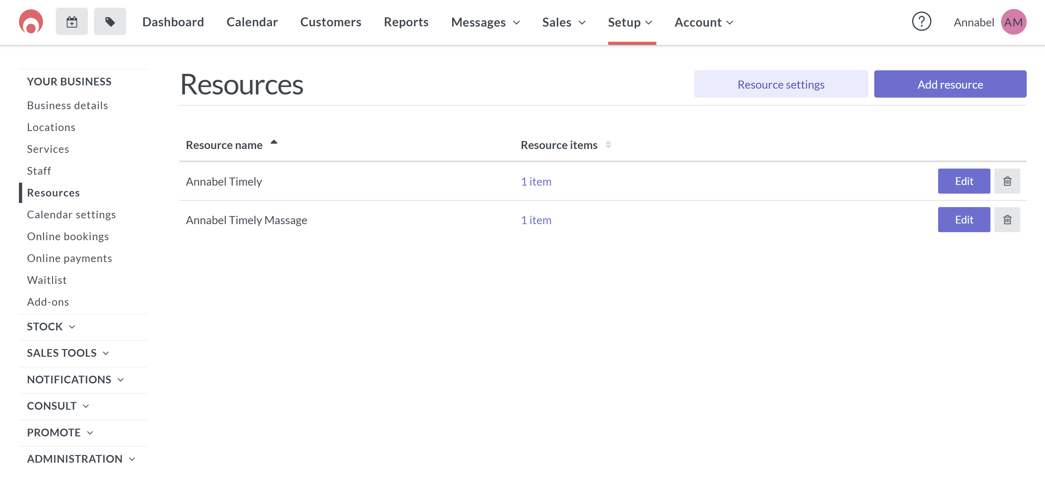Viewport: 1045px width, 481px height.
Task: Delete the Annabel Timely resource
Action: click(x=1007, y=181)
